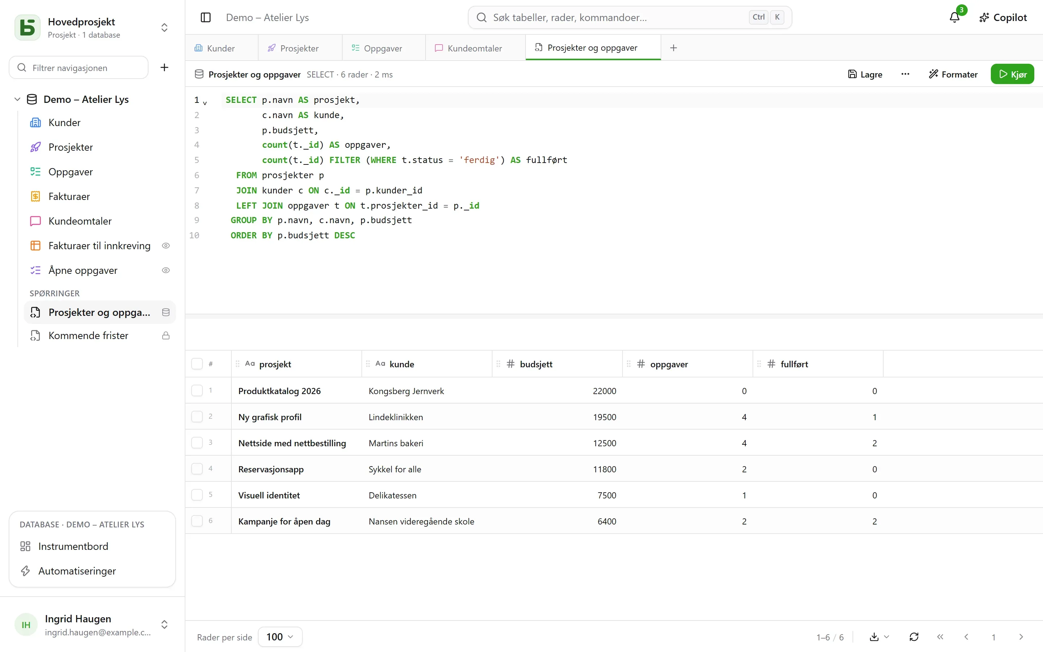Click the Lagre save button

[x=865, y=74]
